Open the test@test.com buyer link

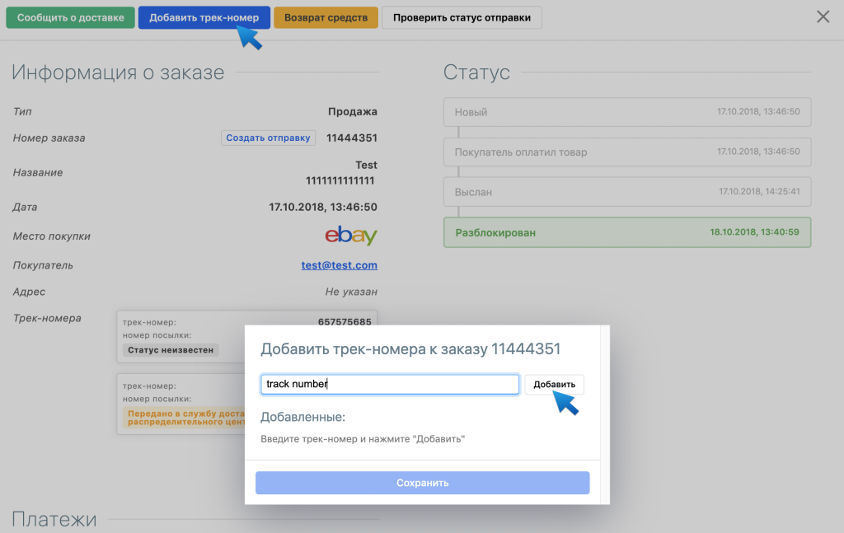coord(339,265)
